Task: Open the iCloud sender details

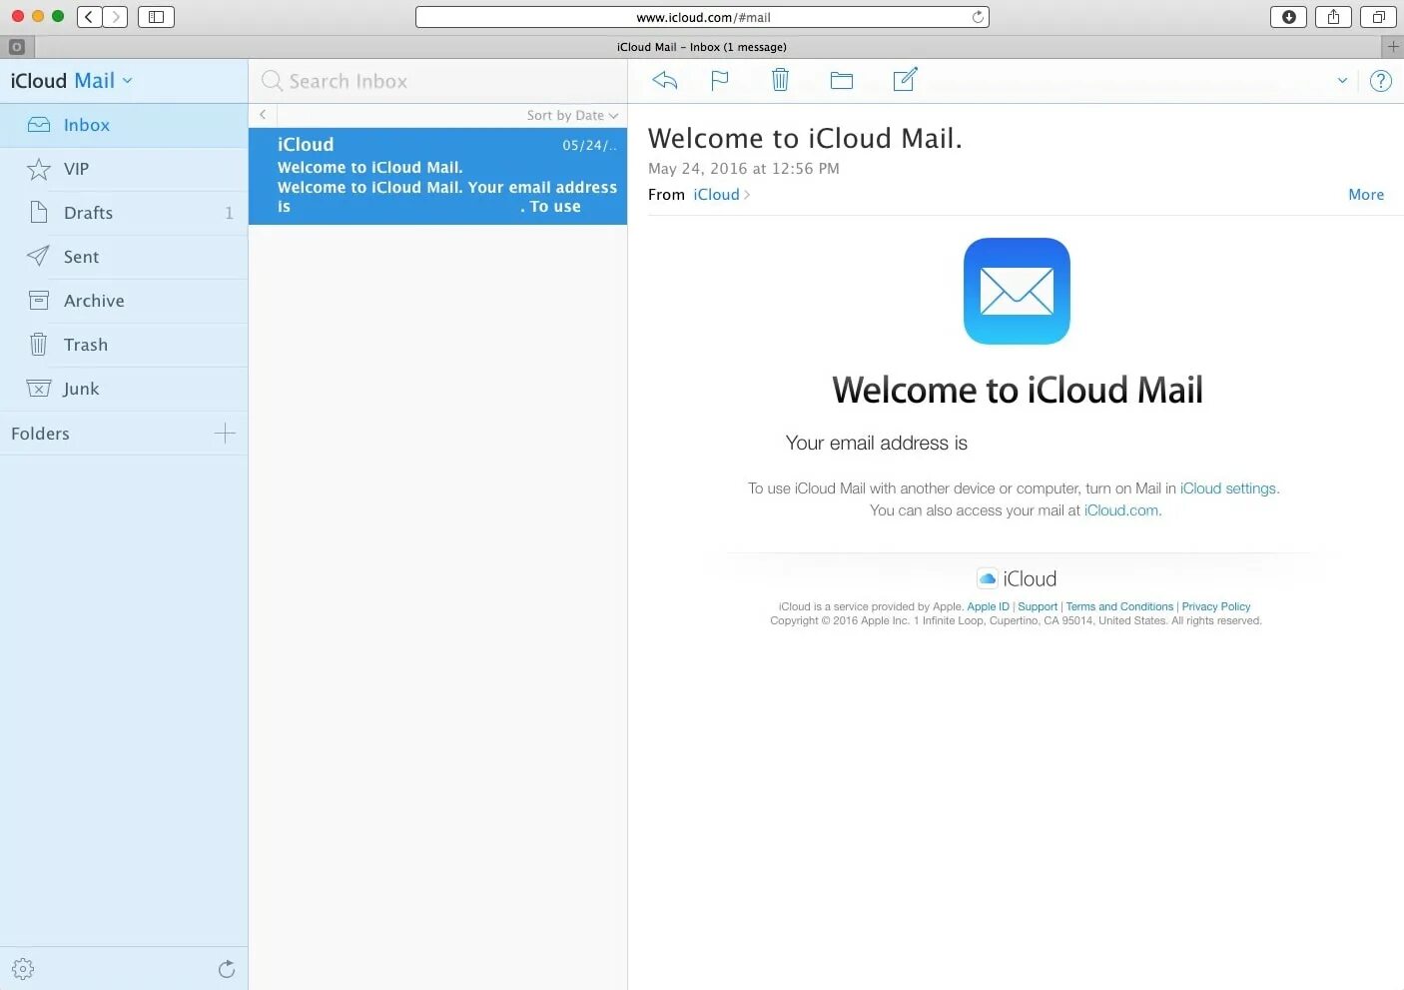Action: [x=721, y=194]
